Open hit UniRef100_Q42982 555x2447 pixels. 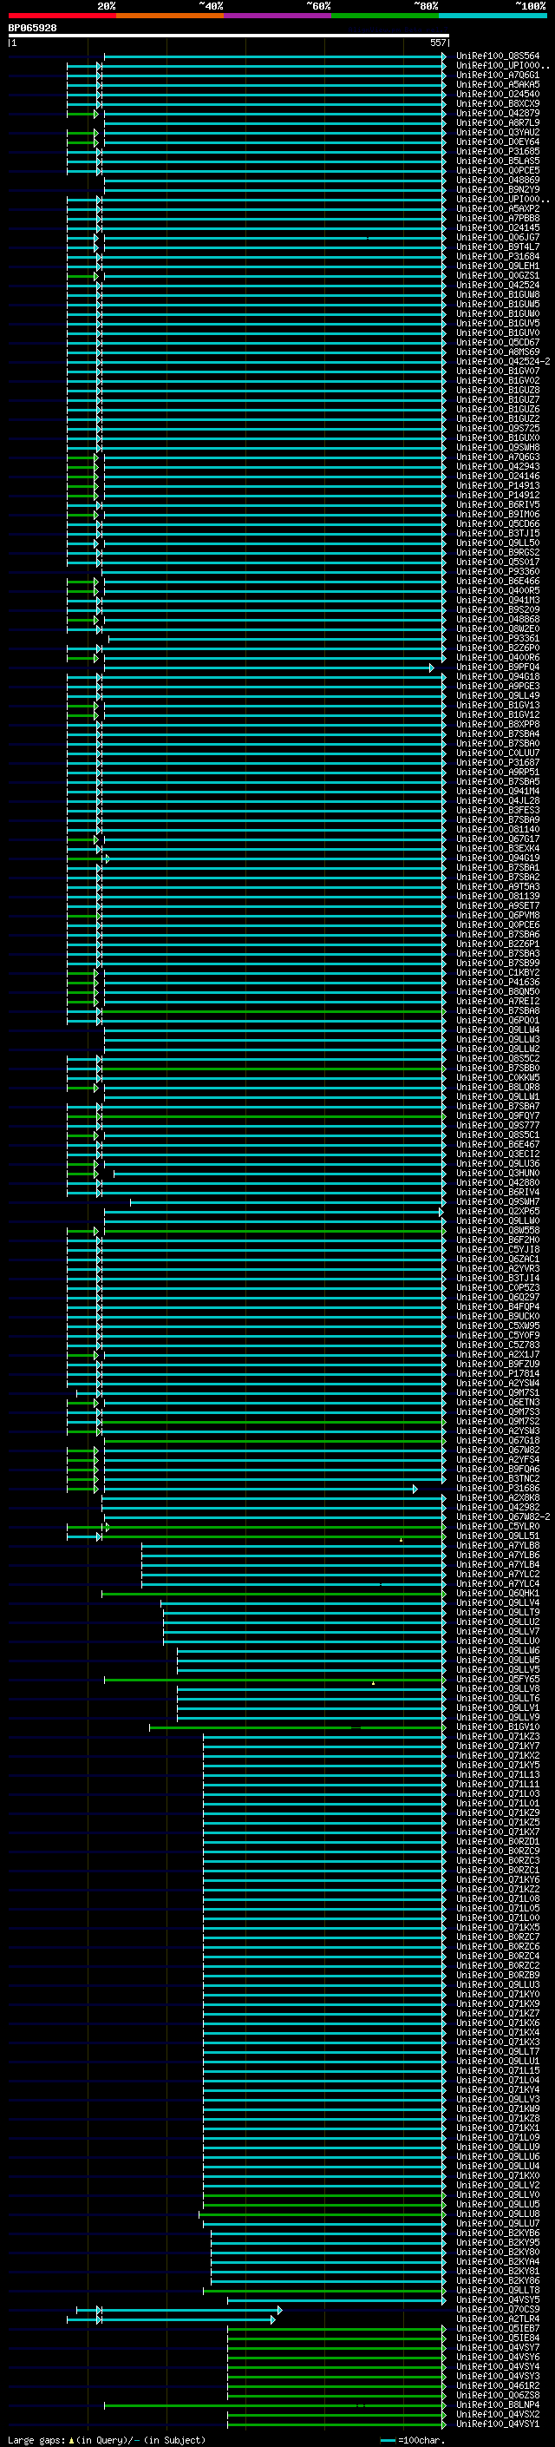point(498,1508)
